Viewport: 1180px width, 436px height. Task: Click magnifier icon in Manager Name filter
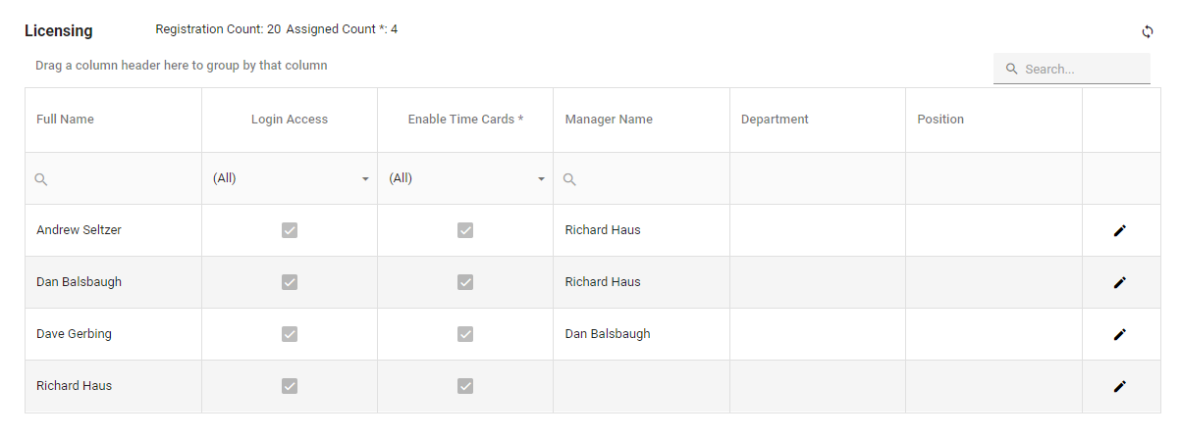[x=569, y=179]
